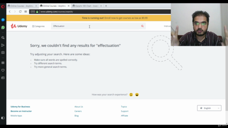228x128 pixels.
Task: Open the news icon in sidebar
Action: pos(3,78)
